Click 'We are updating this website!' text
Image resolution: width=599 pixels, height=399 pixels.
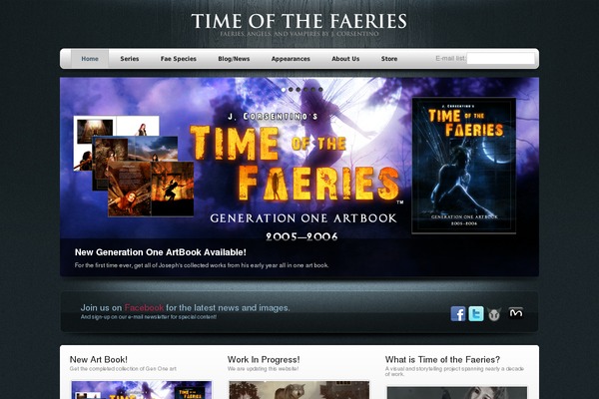[263, 369]
